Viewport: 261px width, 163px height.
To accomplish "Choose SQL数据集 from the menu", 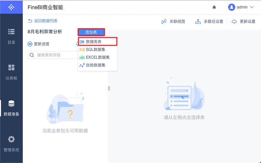I will tap(98, 50).
